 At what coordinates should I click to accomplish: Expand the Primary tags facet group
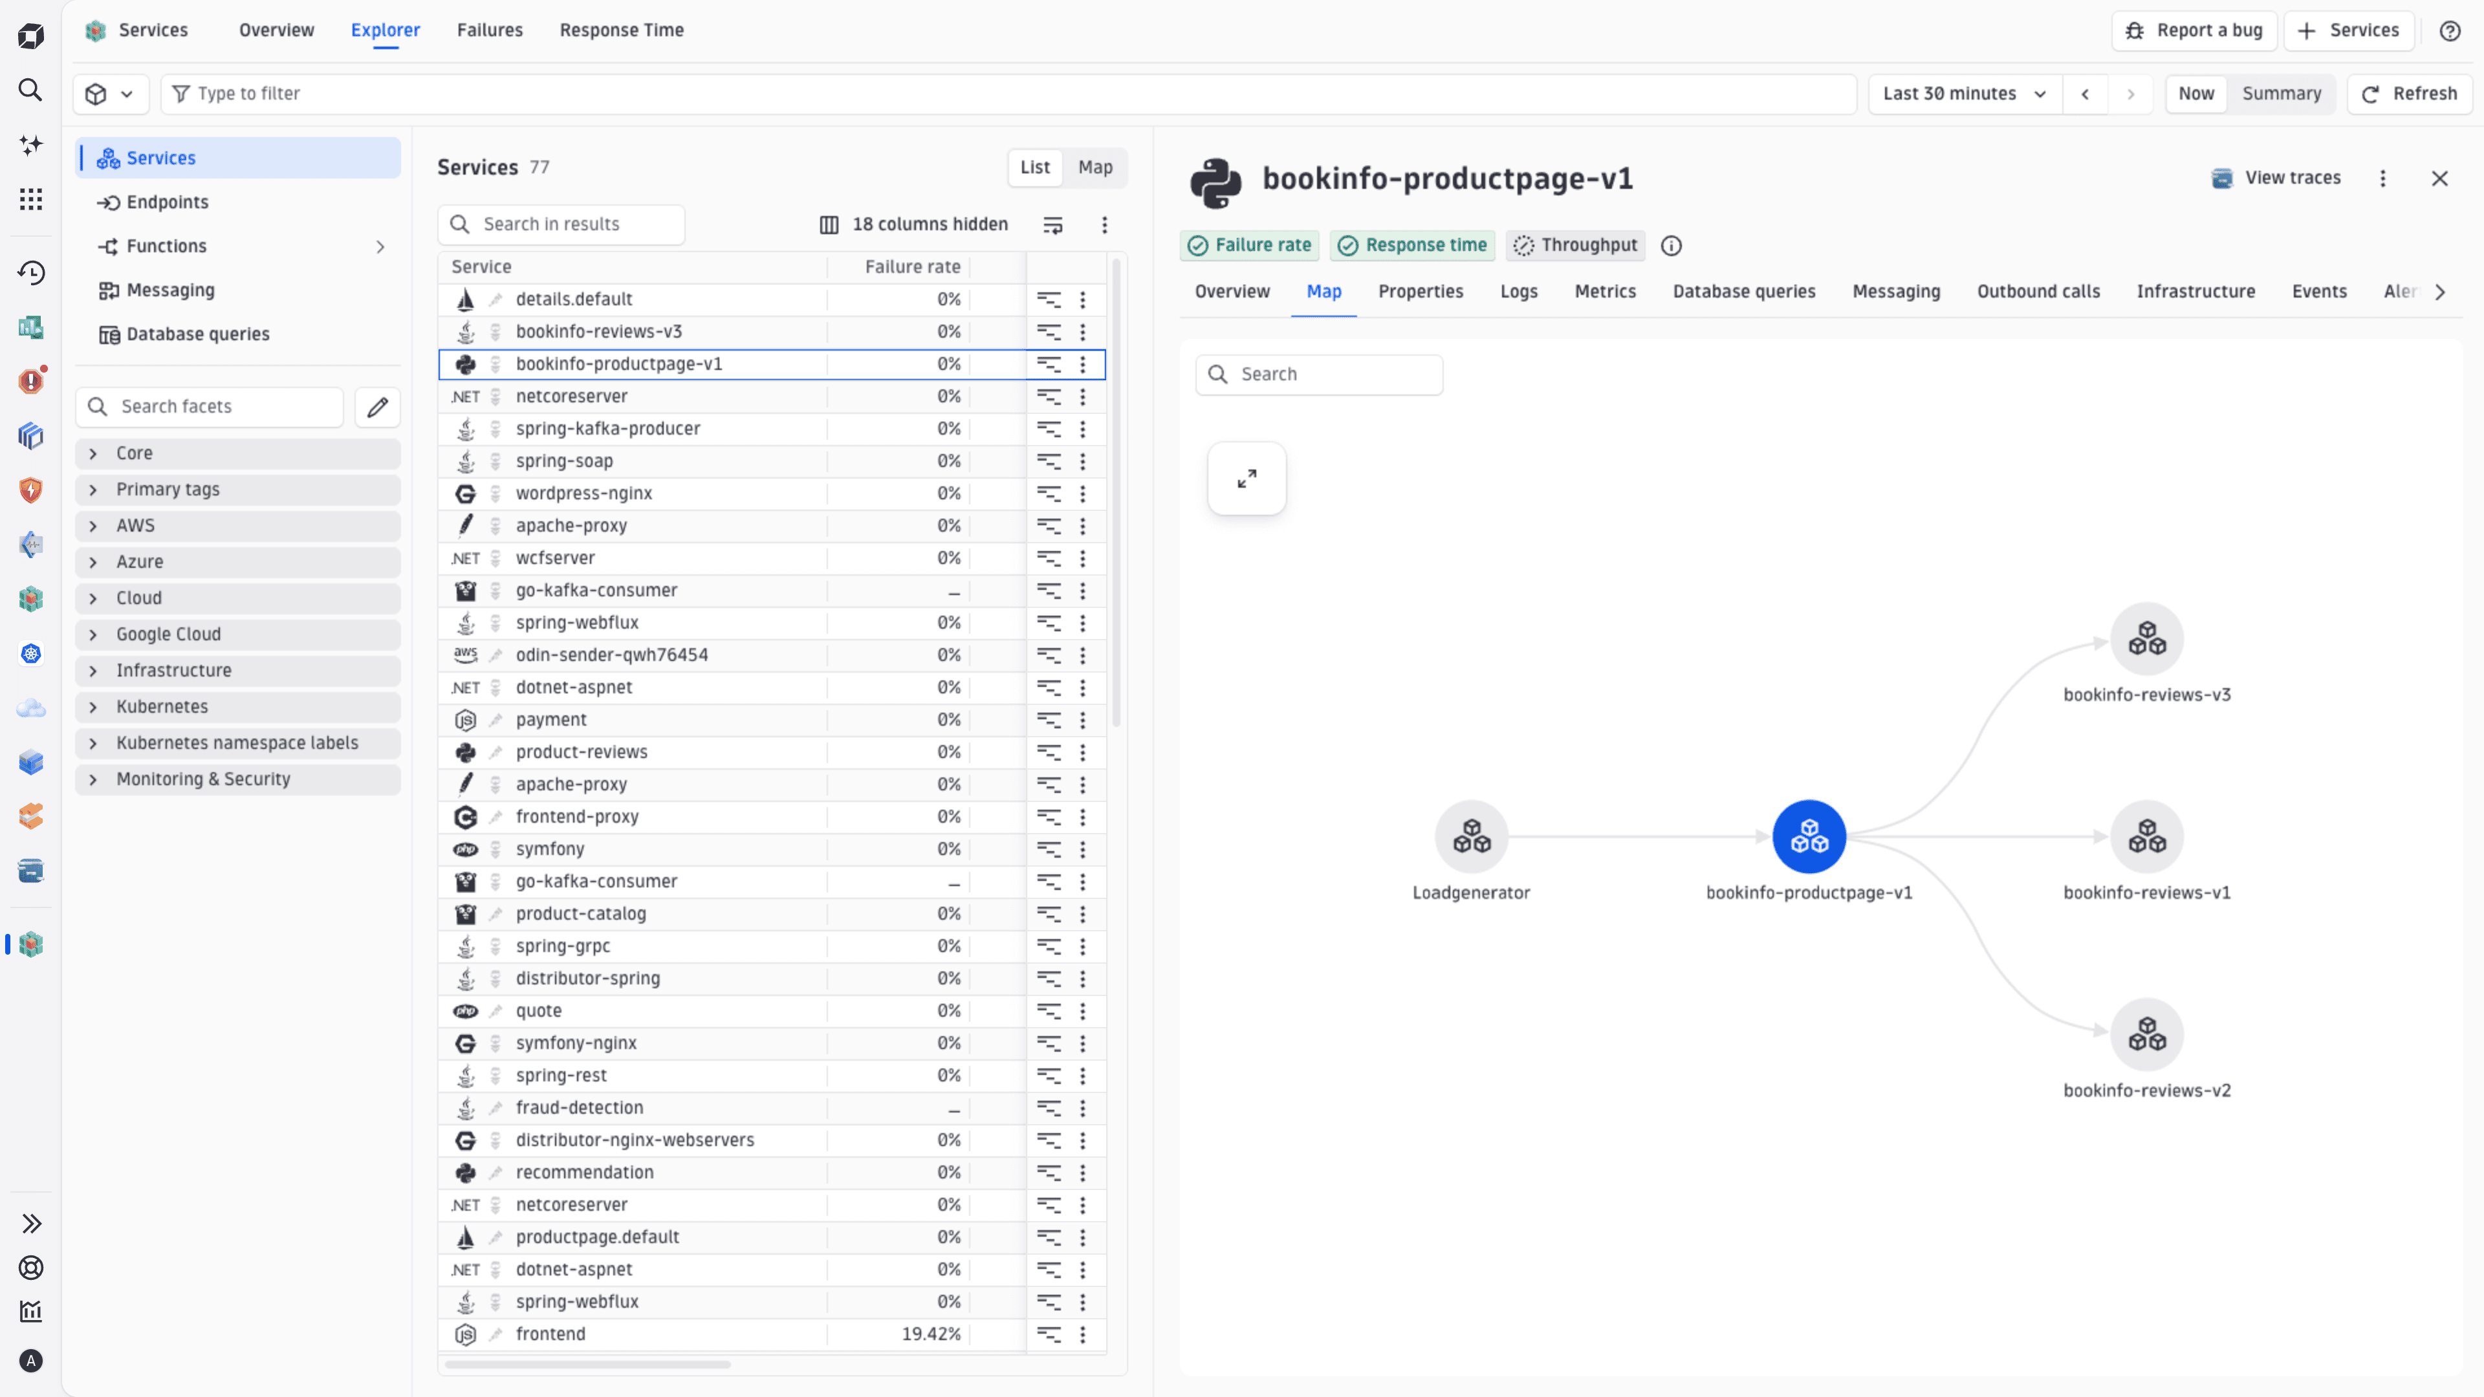[x=238, y=490]
